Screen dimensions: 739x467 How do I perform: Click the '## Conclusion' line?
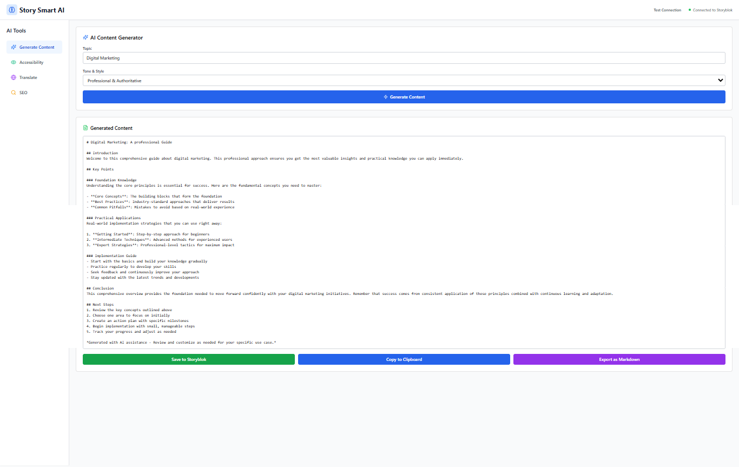[100, 288]
